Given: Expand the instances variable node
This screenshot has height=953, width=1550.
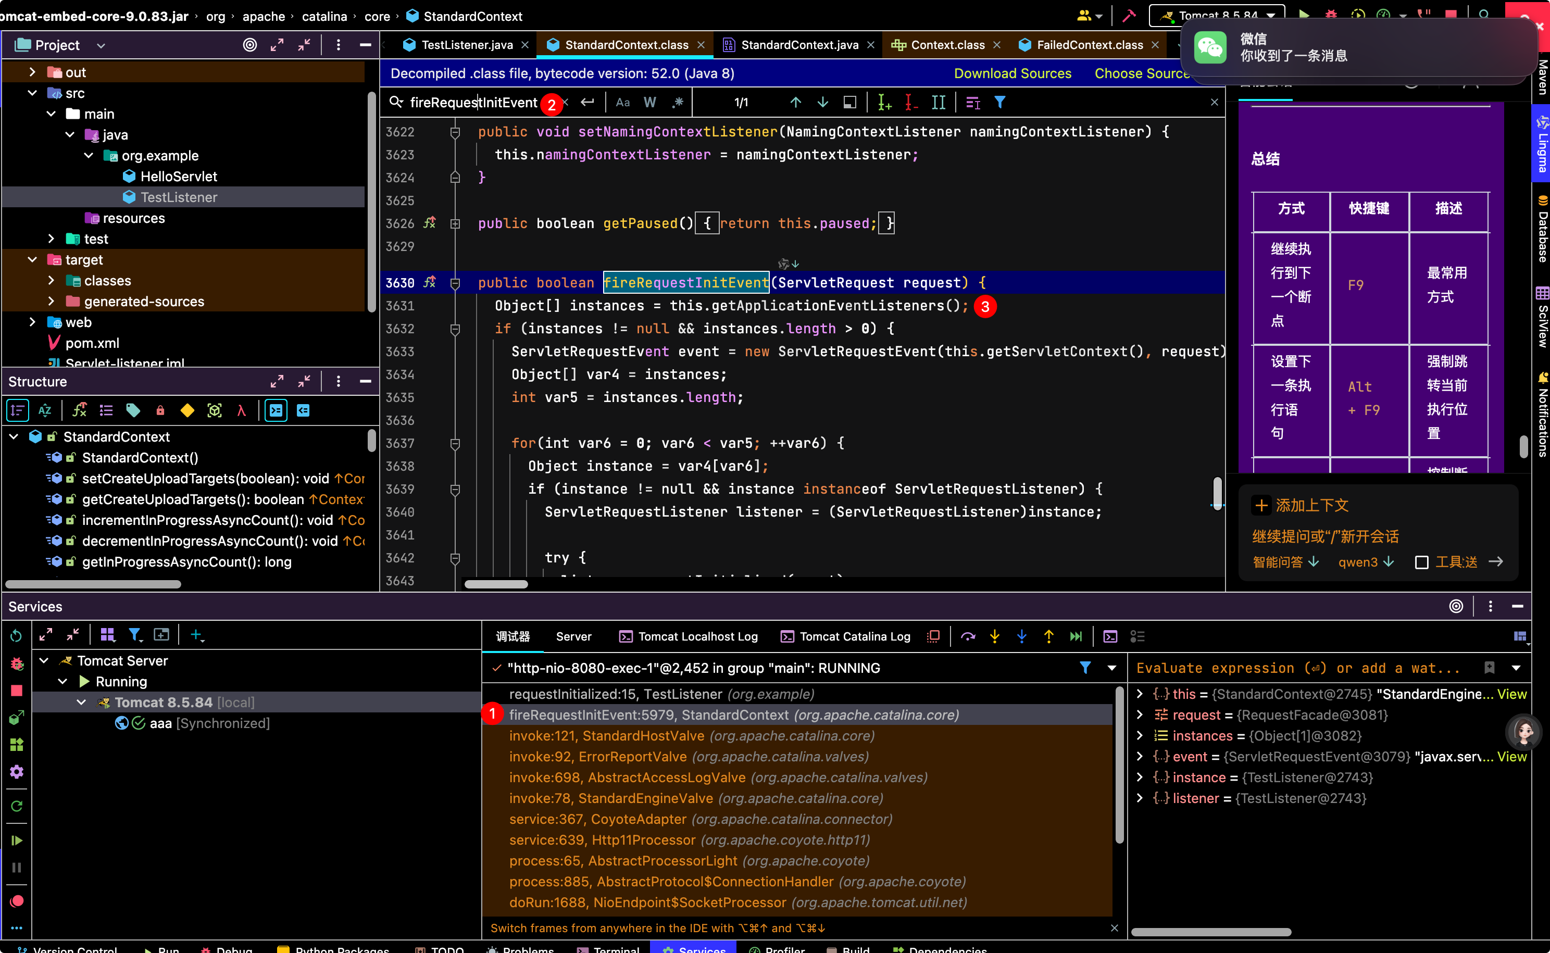Looking at the screenshot, I should point(1140,735).
